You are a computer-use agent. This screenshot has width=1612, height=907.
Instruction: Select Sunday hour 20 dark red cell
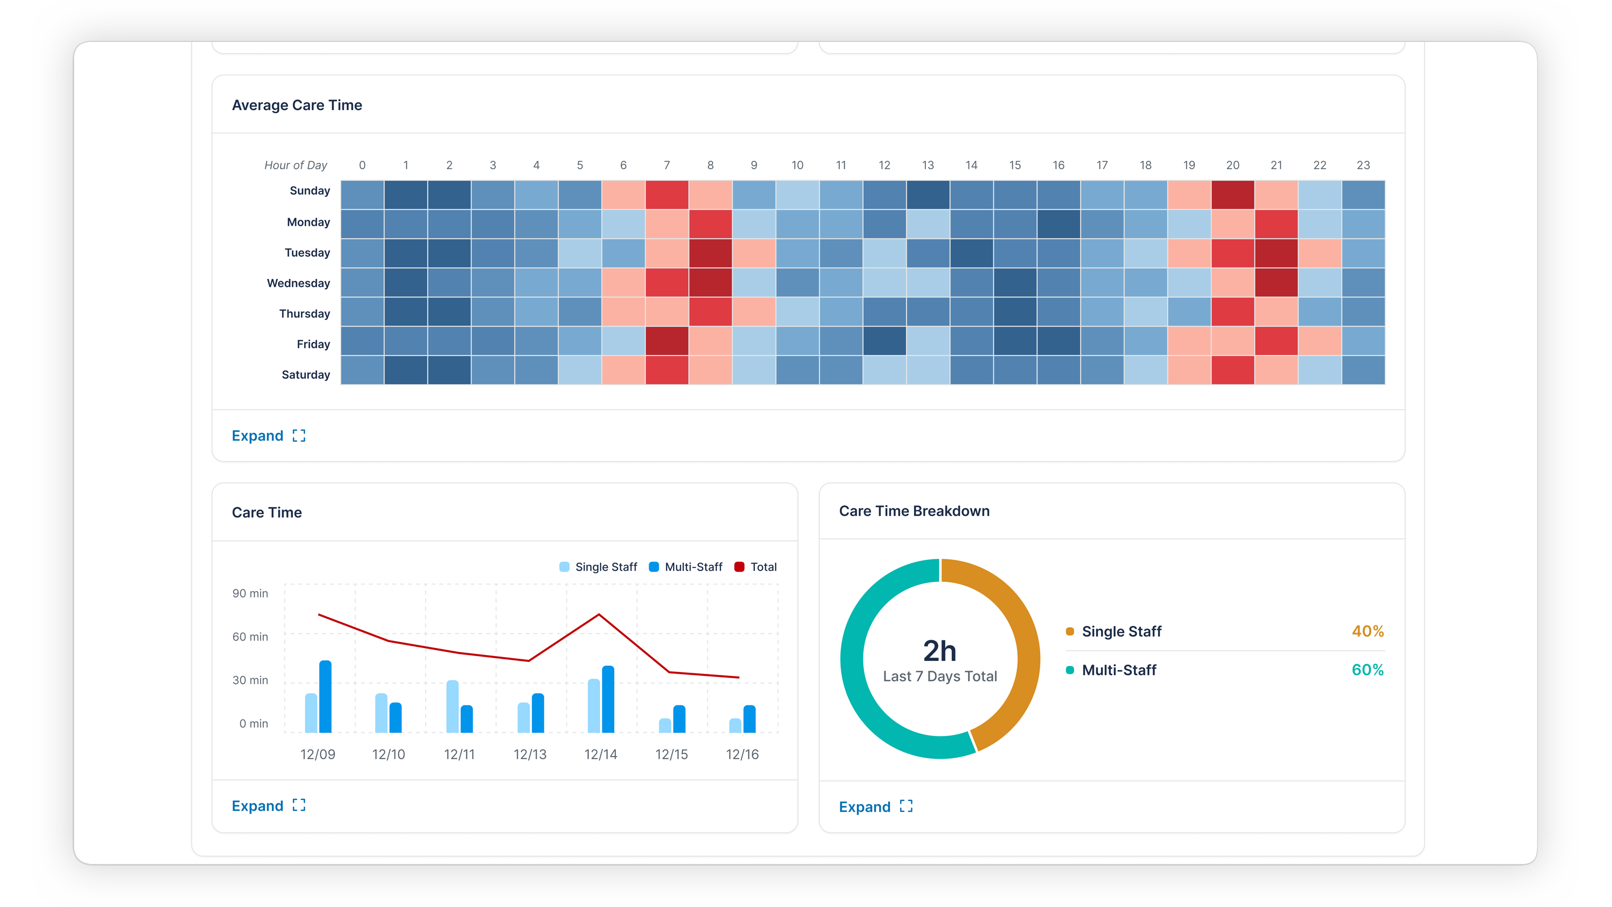coord(1232,195)
